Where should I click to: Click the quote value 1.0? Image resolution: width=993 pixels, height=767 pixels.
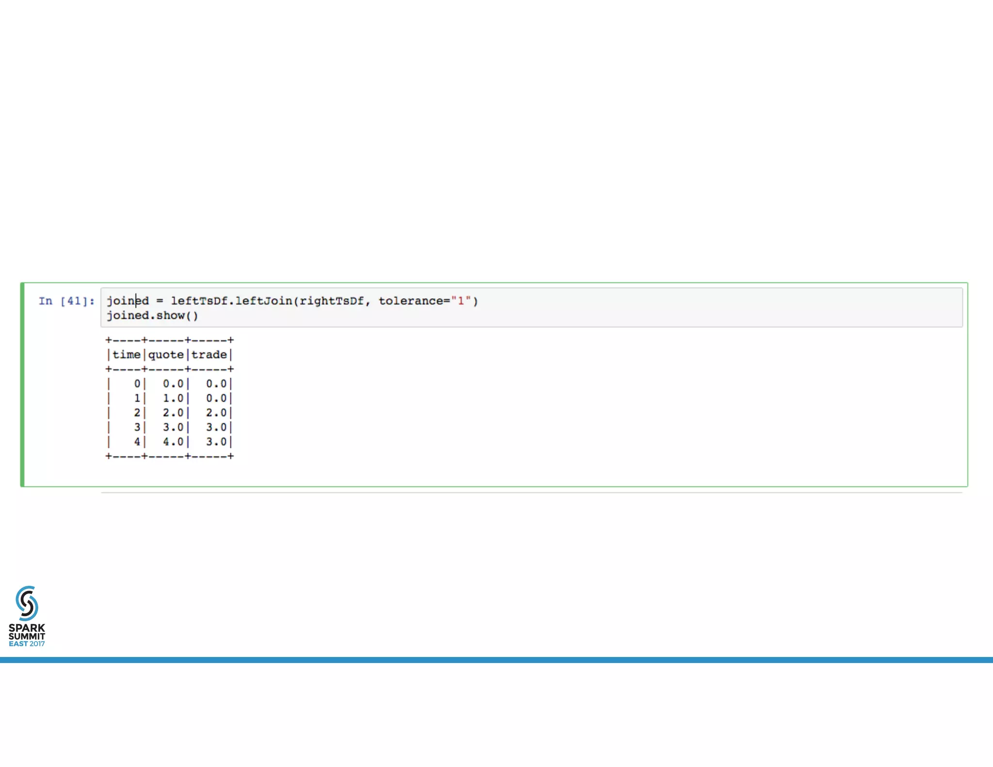click(x=173, y=399)
